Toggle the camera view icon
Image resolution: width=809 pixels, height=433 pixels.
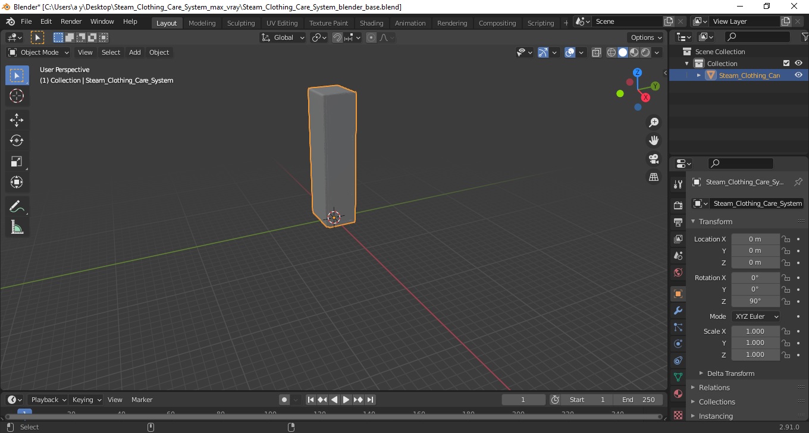[654, 159]
